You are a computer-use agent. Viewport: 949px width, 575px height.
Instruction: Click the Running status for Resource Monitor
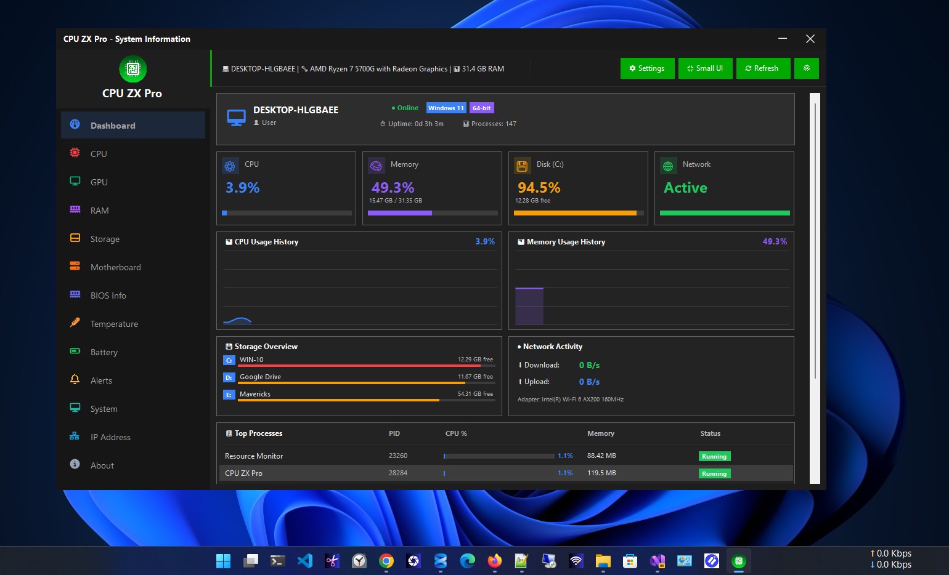pos(714,456)
